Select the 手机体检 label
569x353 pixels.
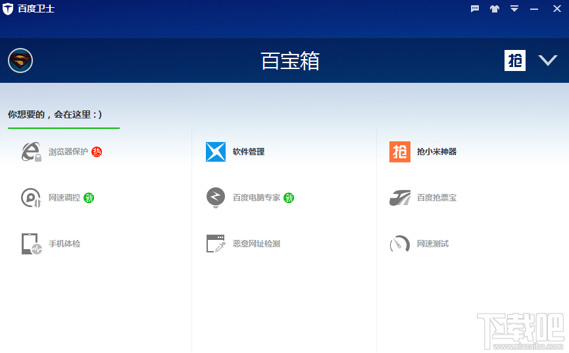pyautogui.click(x=64, y=244)
